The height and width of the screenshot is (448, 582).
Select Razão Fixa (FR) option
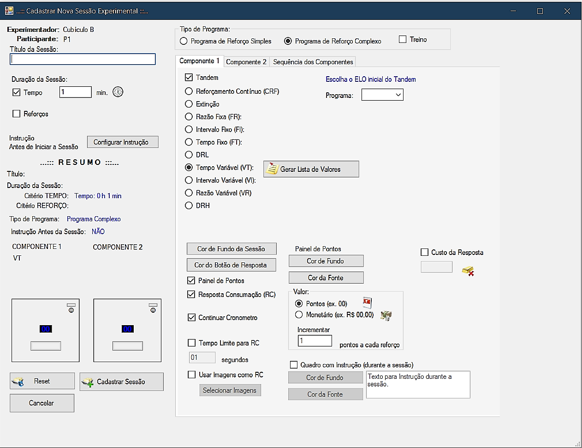189,117
